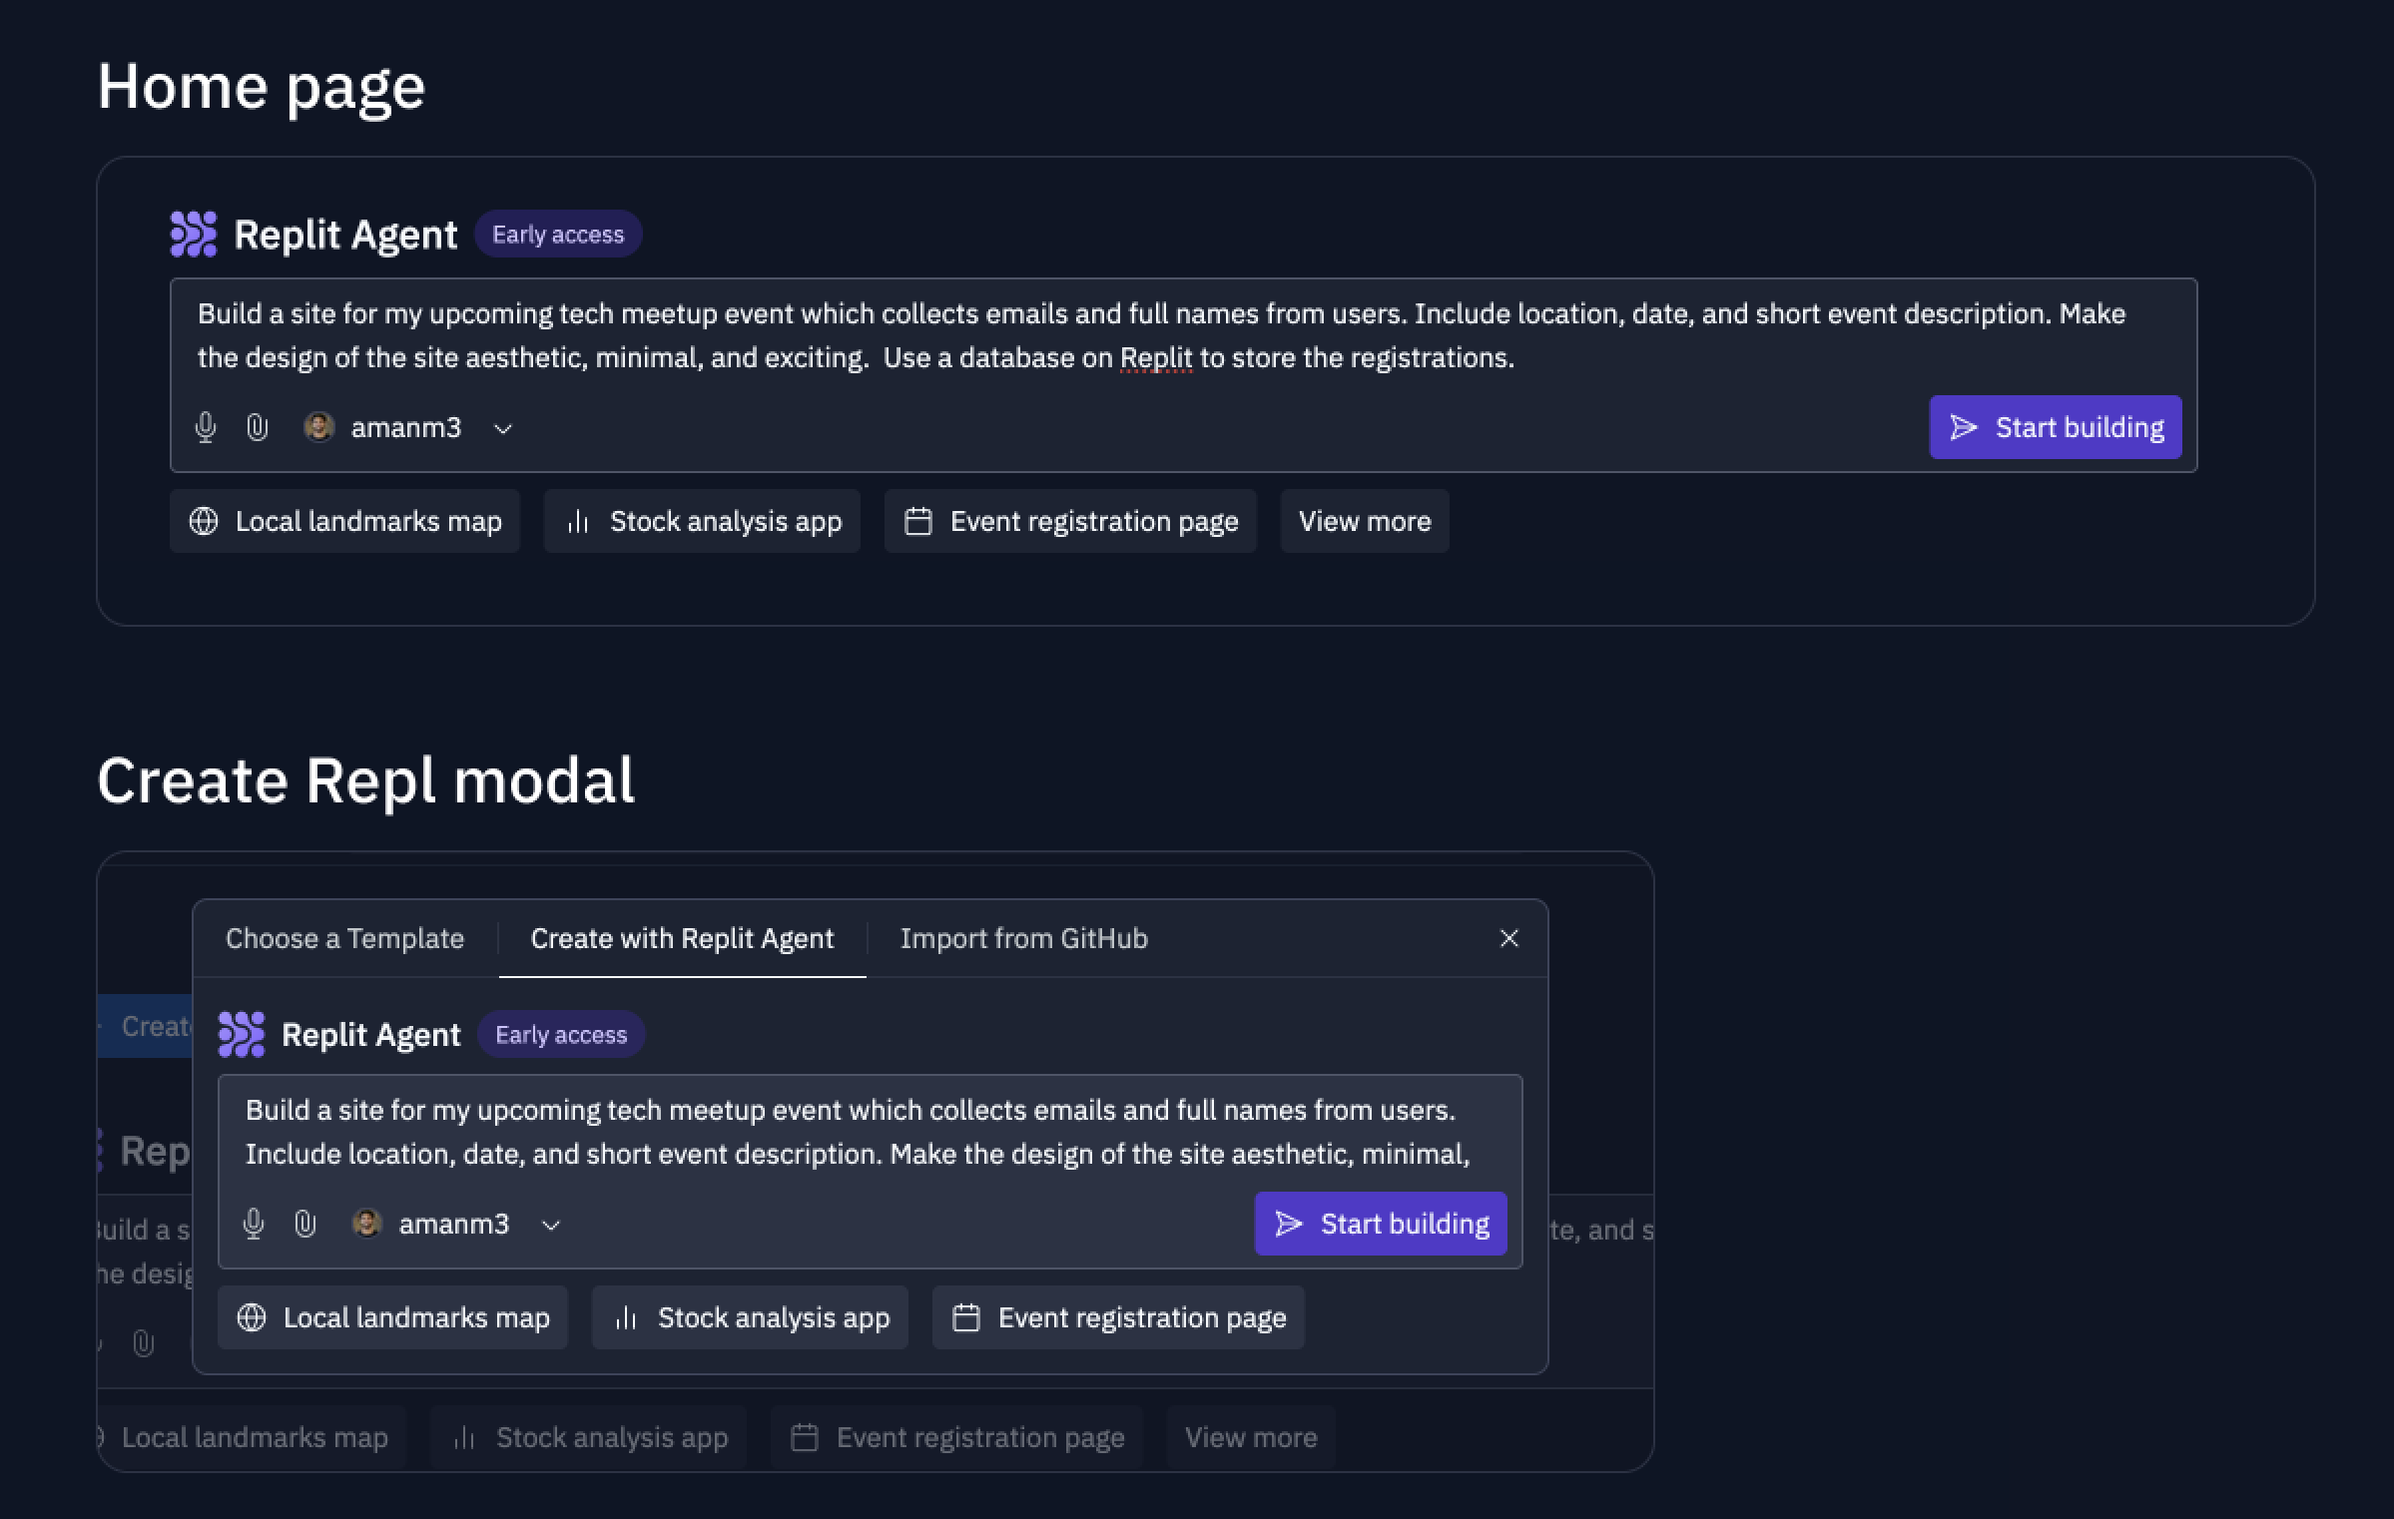The height and width of the screenshot is (1519, 2394).
Task: Click the send arrow inside Start building
Action: (x=1291, y=1223)
